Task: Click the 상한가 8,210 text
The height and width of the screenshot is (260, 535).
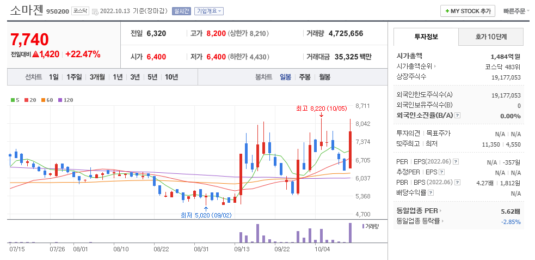Action: click(248, 33)
